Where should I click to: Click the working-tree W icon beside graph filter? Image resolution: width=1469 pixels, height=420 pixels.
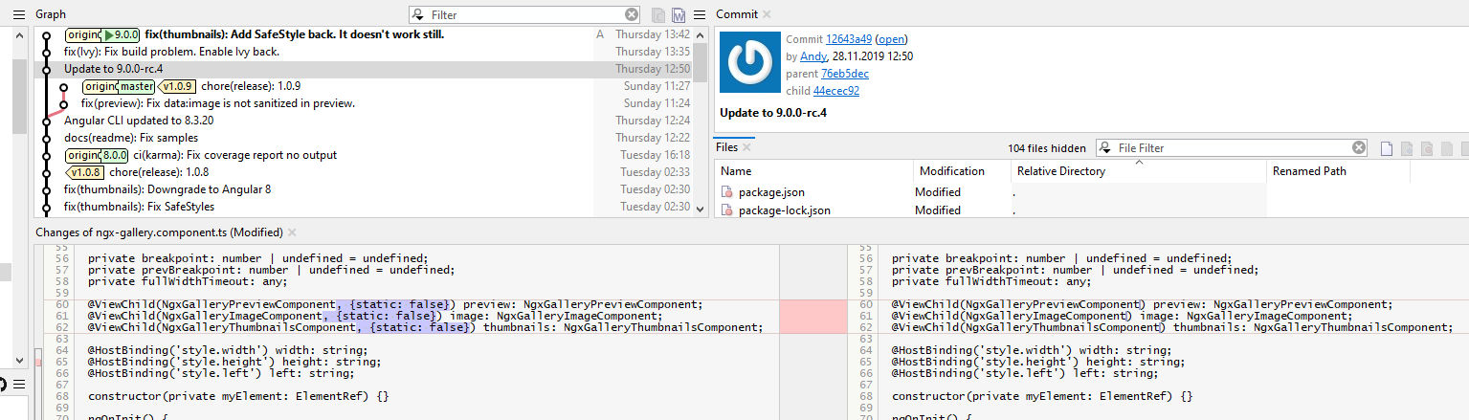[x=679, y=14]
